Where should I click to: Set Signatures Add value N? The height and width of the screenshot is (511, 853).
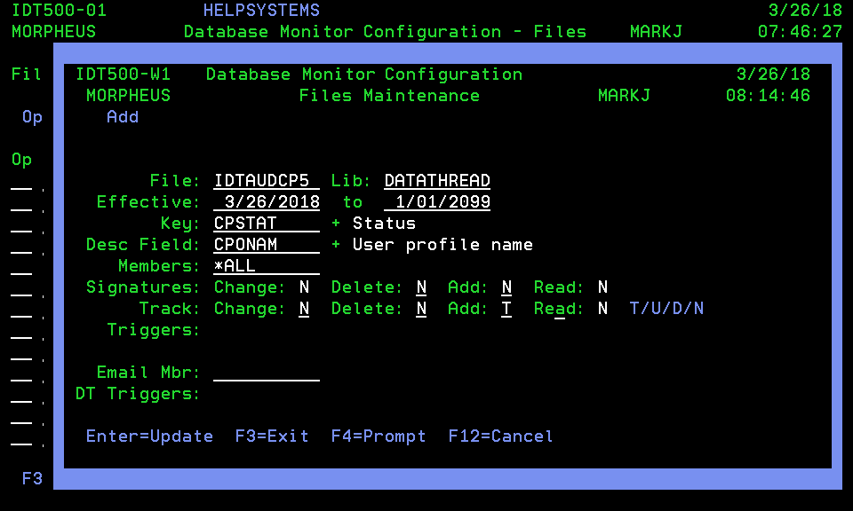click(x=506, y=287)
